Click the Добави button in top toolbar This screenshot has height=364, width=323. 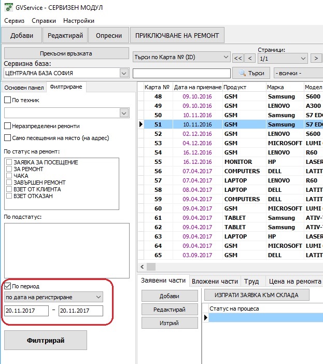[x=22, y=35]
